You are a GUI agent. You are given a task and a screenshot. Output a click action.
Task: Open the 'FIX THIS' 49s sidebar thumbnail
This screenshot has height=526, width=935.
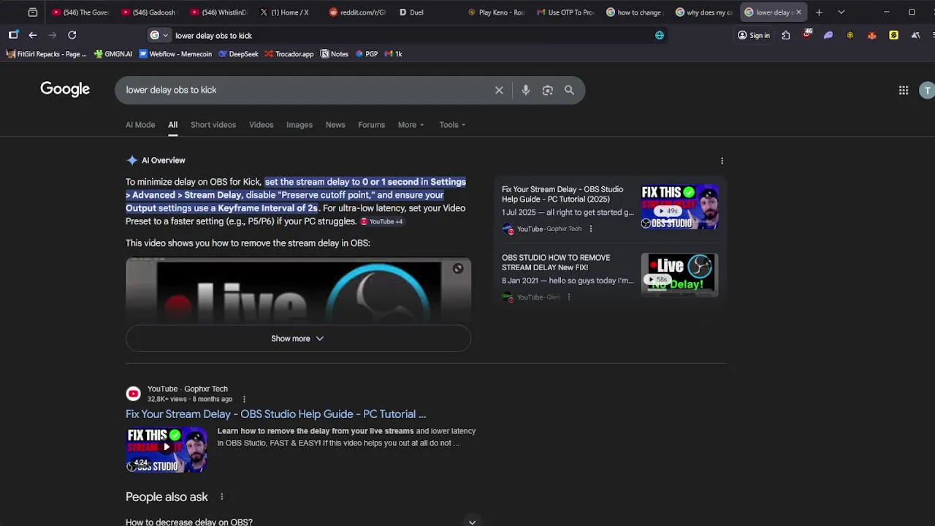coord(679,207)
